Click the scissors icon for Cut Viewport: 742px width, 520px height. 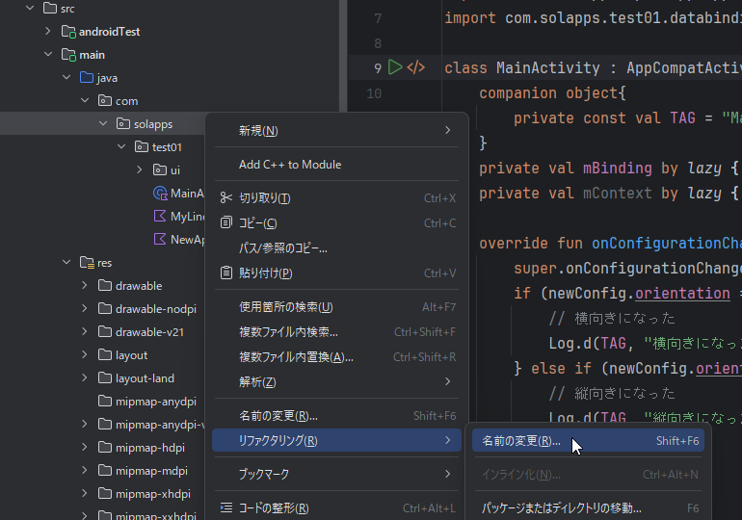tap(226, 198)
